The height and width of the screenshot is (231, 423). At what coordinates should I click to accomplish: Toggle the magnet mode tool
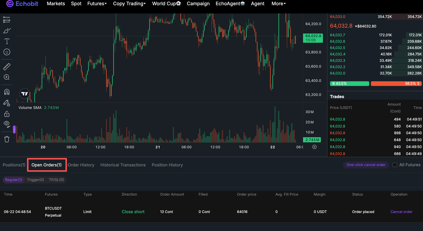pyautogui.click(x=7, y=92)
